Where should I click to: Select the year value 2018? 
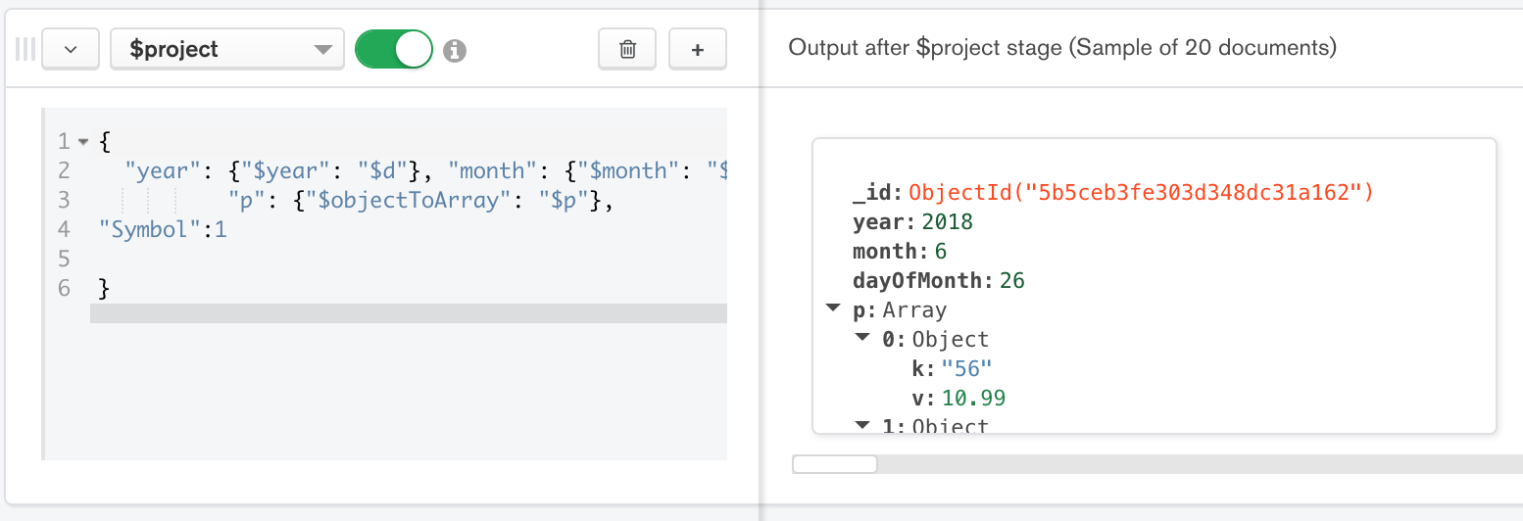click(947, 221)
